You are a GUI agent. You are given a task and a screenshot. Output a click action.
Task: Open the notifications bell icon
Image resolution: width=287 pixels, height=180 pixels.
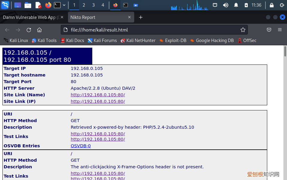pyautogui.click(x=236, y=5)
